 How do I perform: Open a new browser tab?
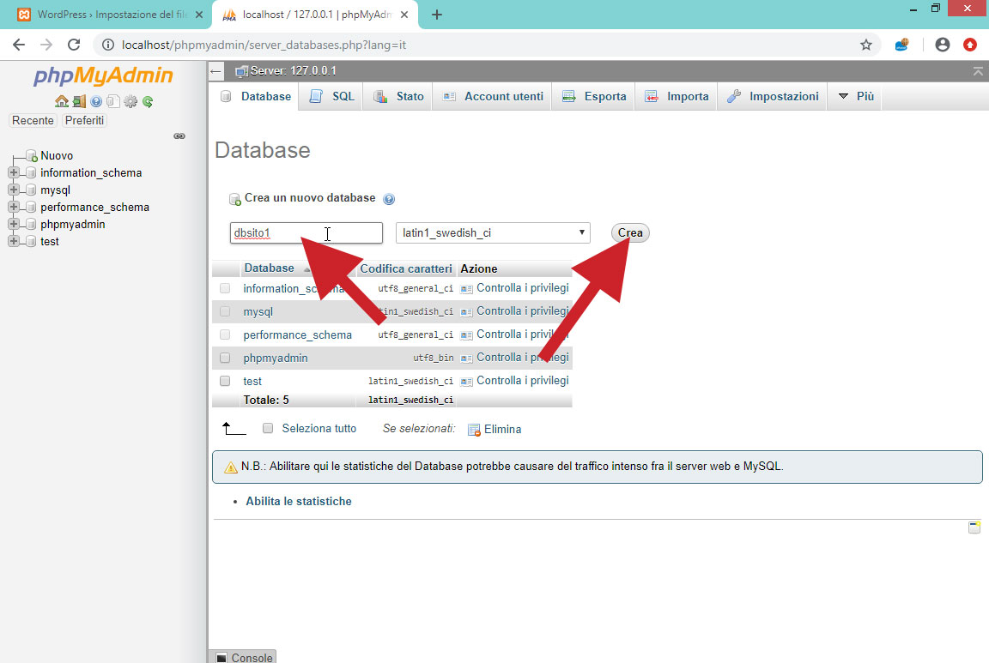(x=436, y=15)
